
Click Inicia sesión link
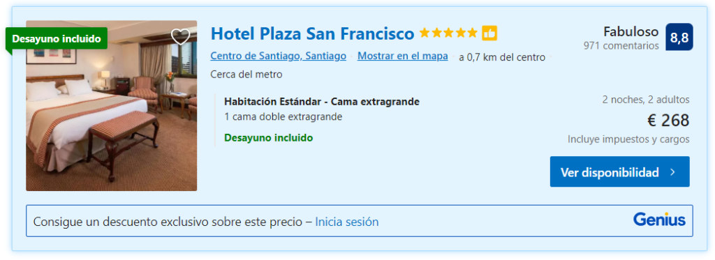tap(346, 222)
